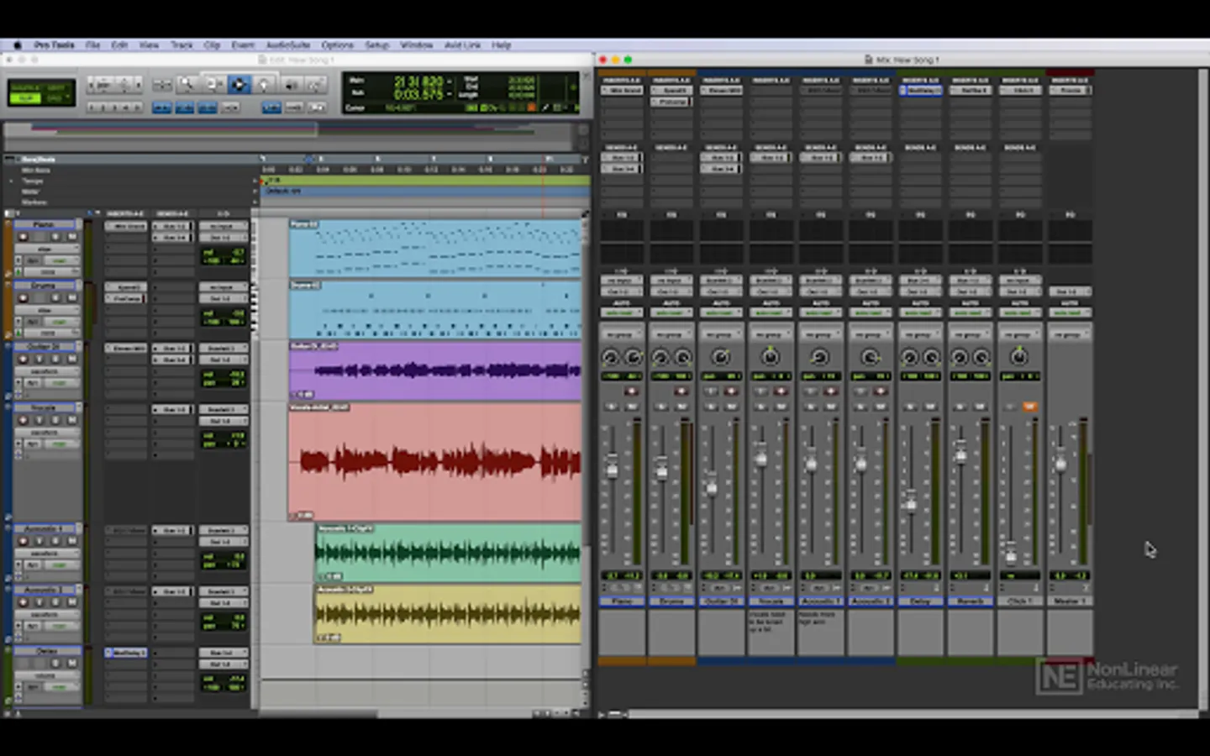Open the group dropdown on the Drums channel

coord(671,334)
